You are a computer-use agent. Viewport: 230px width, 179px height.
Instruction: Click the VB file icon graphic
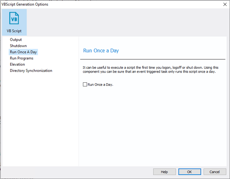[x=14, y=18]
